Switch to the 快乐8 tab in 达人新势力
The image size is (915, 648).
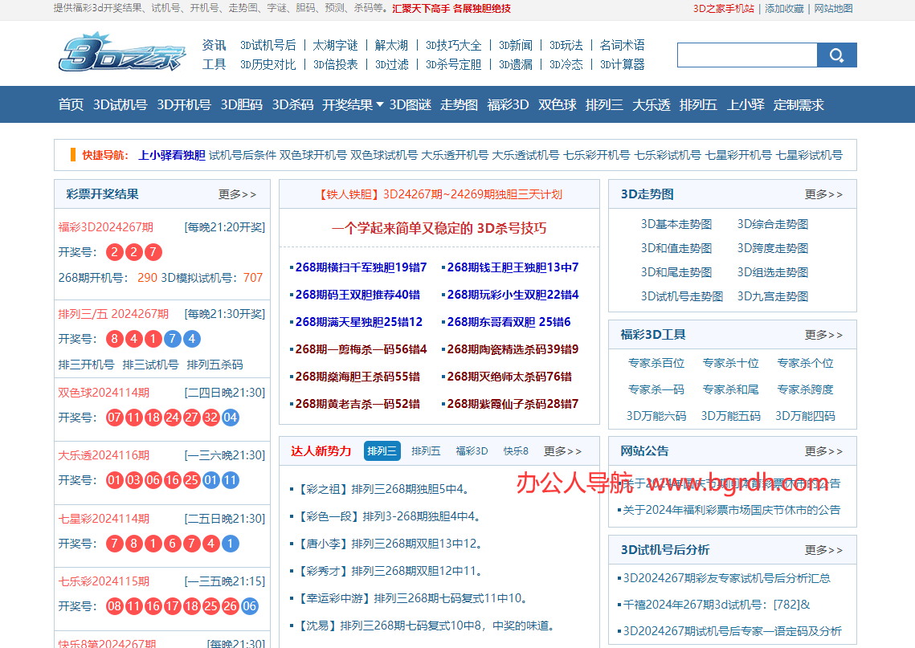(516, 450)
